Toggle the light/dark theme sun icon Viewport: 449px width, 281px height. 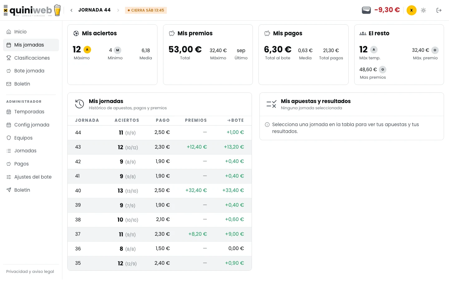click(x=423, y=10)
